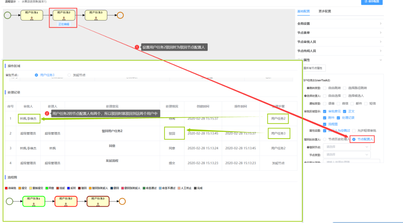Uncheck the 附件 checkbox
403x223 pixels.
click(325, 118)
